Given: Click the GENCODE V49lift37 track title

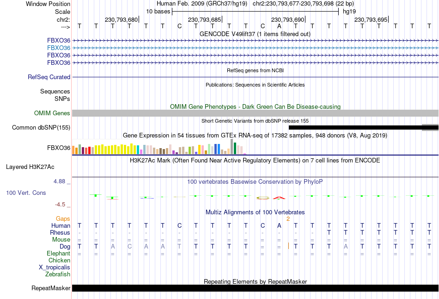Looking at the screenshot, I should (x=255, y=34).
